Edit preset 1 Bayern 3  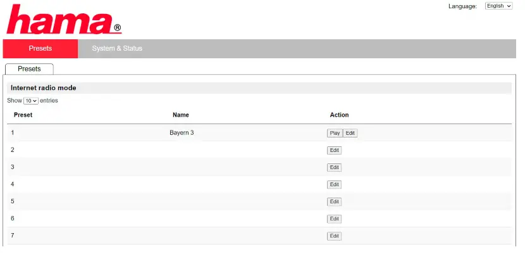(350, 133)
